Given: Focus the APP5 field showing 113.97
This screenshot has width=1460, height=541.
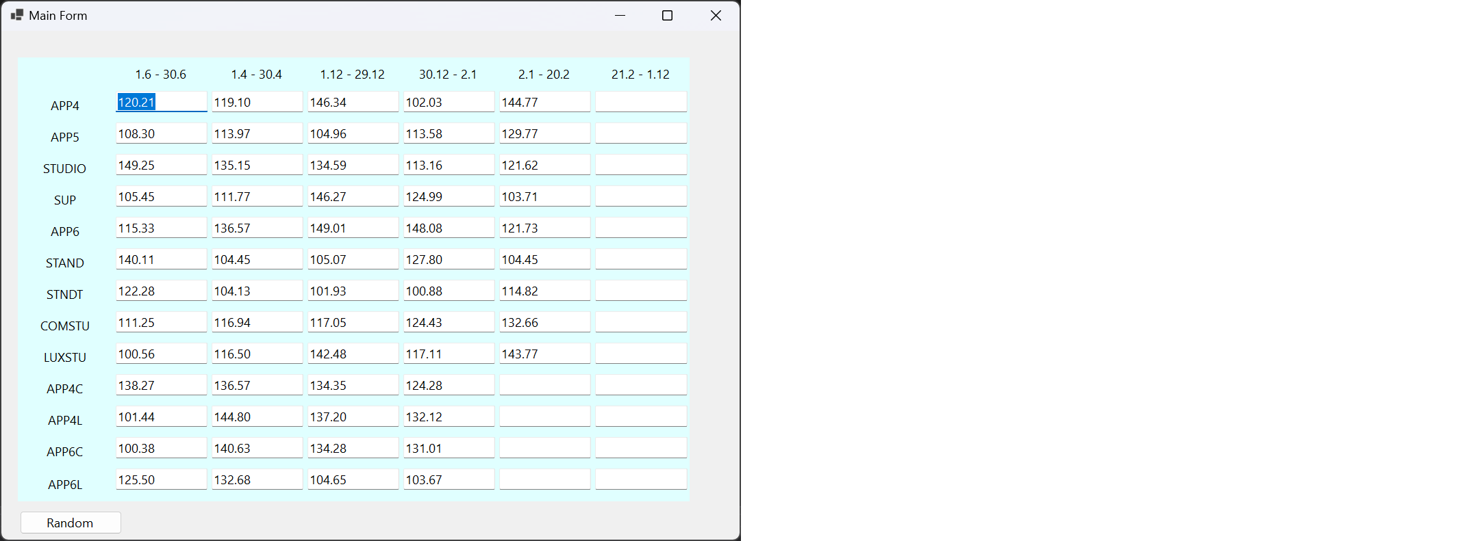Looking at the screenshot, I should point(257,133).
